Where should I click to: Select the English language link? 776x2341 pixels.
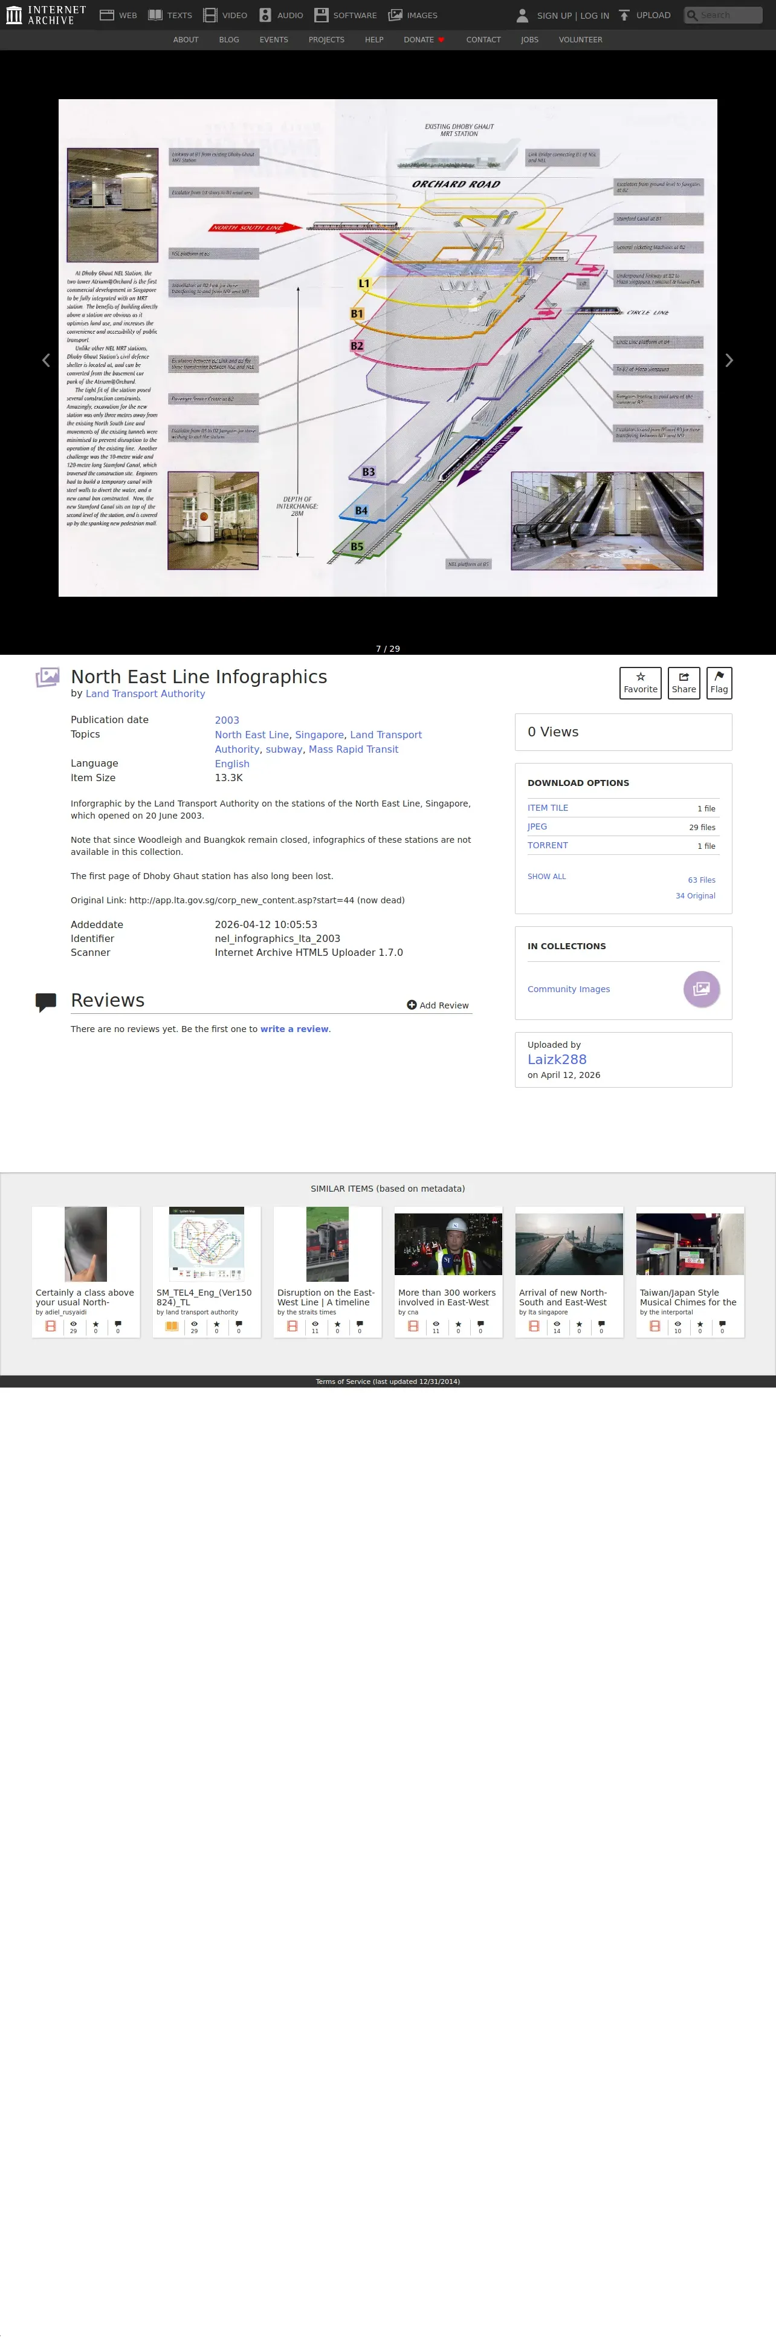pos(231,764)
